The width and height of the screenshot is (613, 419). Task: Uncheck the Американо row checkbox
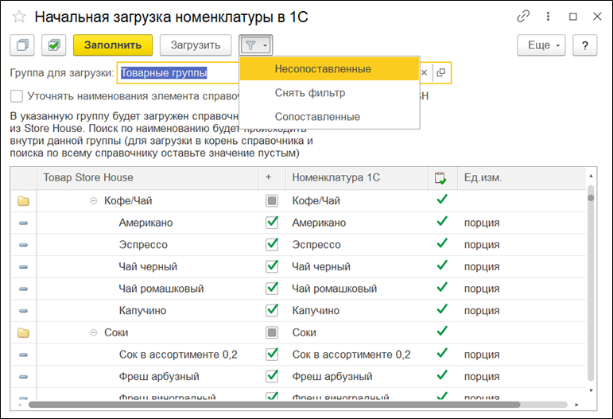pos(272,223)
